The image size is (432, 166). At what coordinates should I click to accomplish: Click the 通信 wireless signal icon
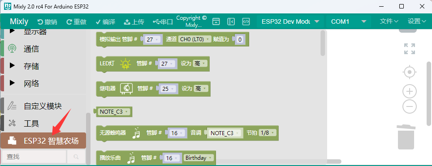pyautogui.click(x=12, y=49)
